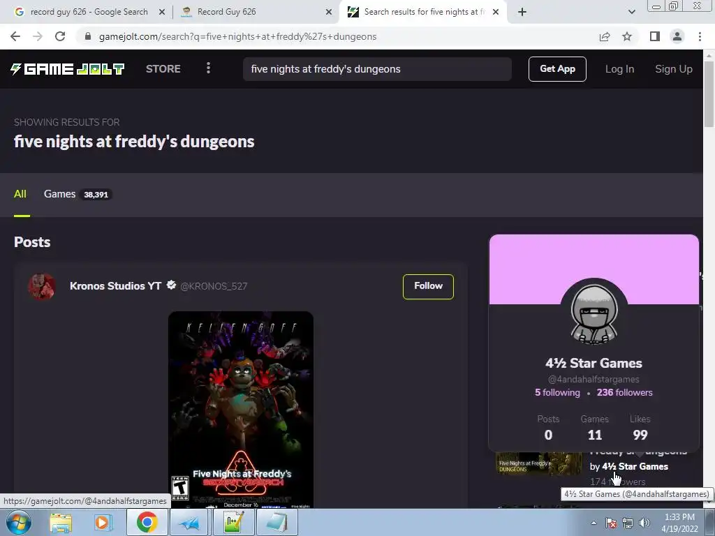
Task: Open the notepad taskbar icon
Action: [277, 522]
